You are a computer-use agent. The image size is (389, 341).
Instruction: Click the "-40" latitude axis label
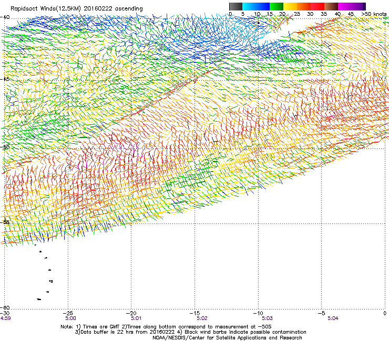(5, 17)
